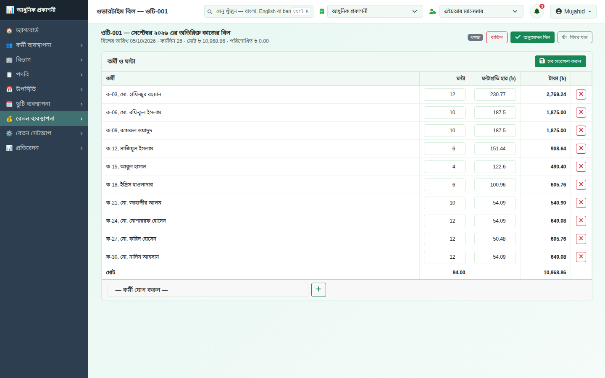Screen dimensions: 605x378
Task: Click the ফিরে যান button
Action: (575, 37)
